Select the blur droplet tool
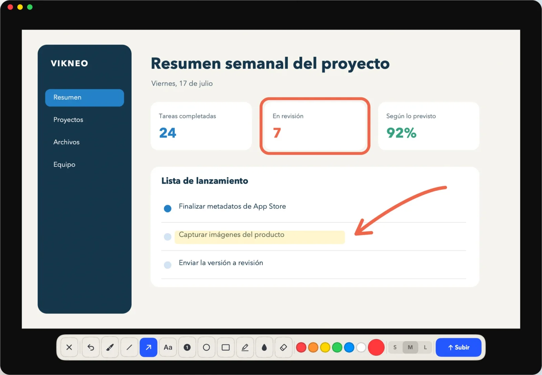Viewport: 542px width, 375px height. [264, 347]
